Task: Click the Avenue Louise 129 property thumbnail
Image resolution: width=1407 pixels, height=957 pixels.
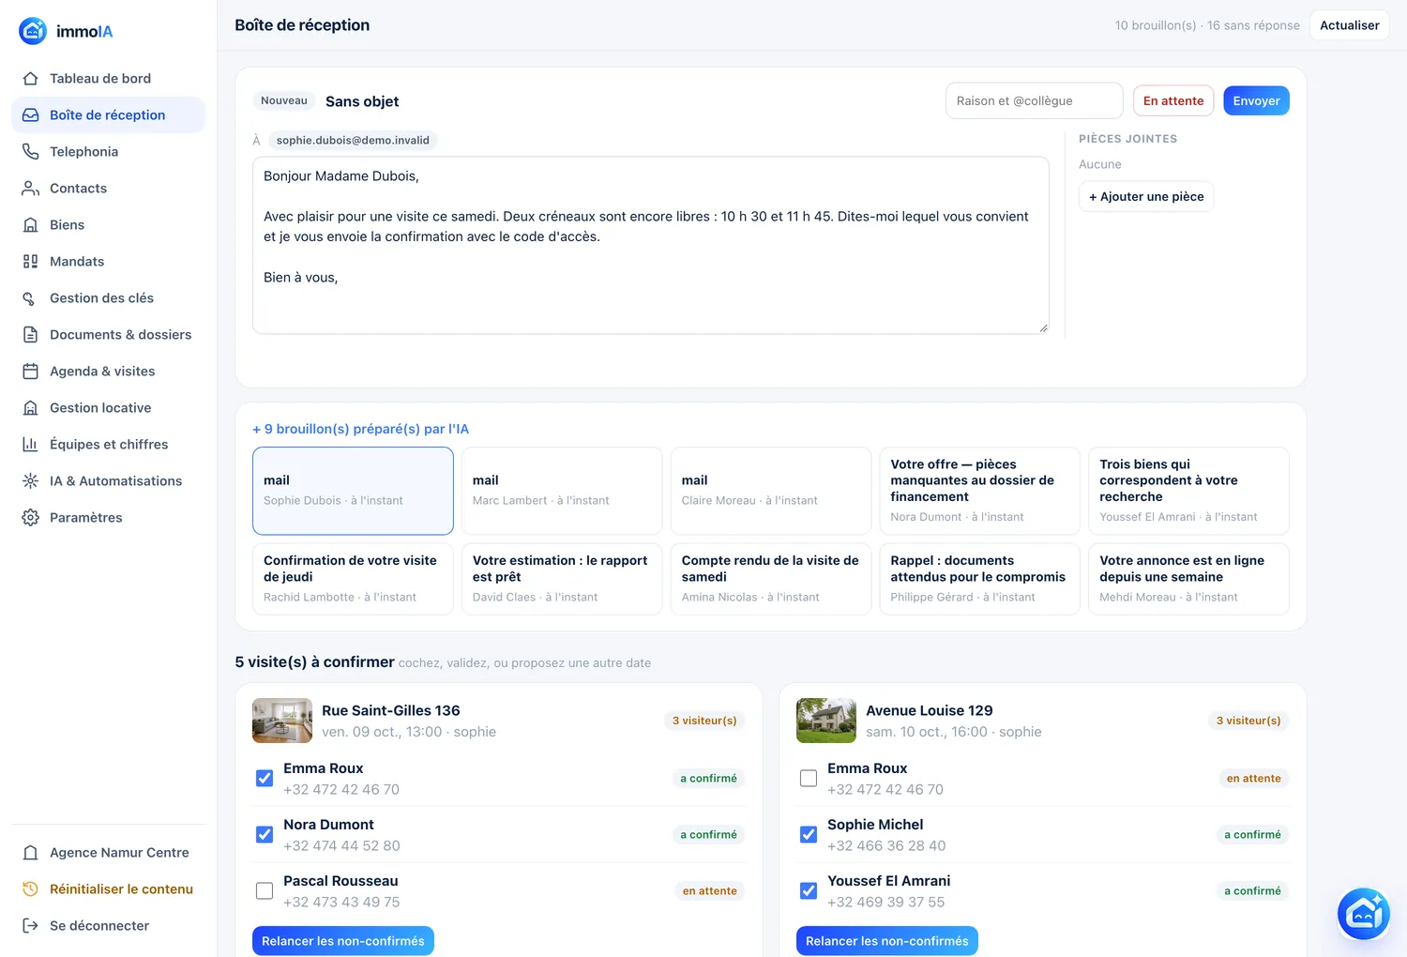Action: 826,721
